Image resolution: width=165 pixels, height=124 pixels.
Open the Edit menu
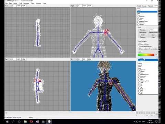[x=10, y=3]
